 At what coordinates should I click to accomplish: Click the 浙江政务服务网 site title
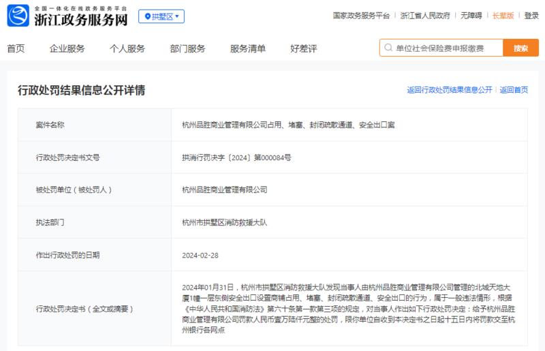(x=81, y=20)
